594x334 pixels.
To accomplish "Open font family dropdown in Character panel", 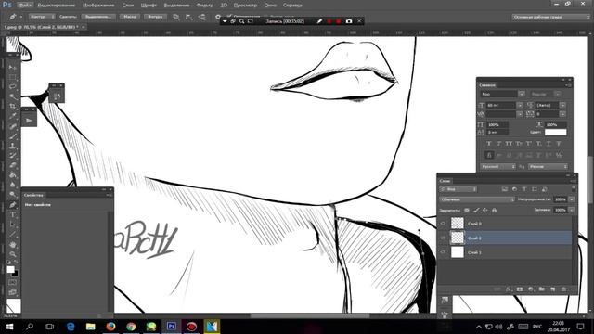I will (x=522, y=94).
